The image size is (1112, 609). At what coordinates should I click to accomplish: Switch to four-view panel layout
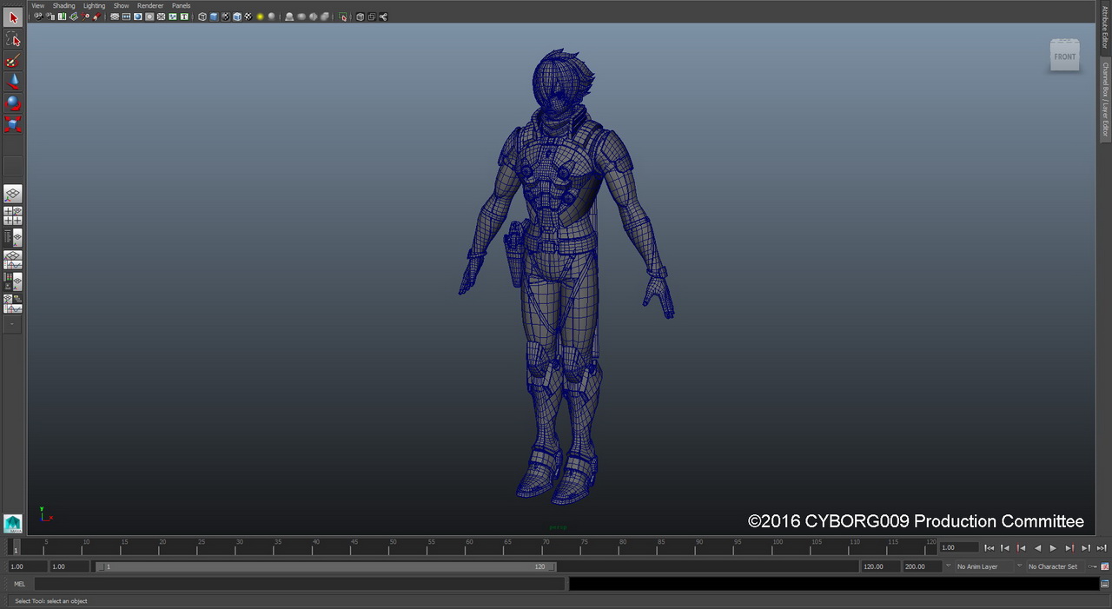tap(13, 216)
